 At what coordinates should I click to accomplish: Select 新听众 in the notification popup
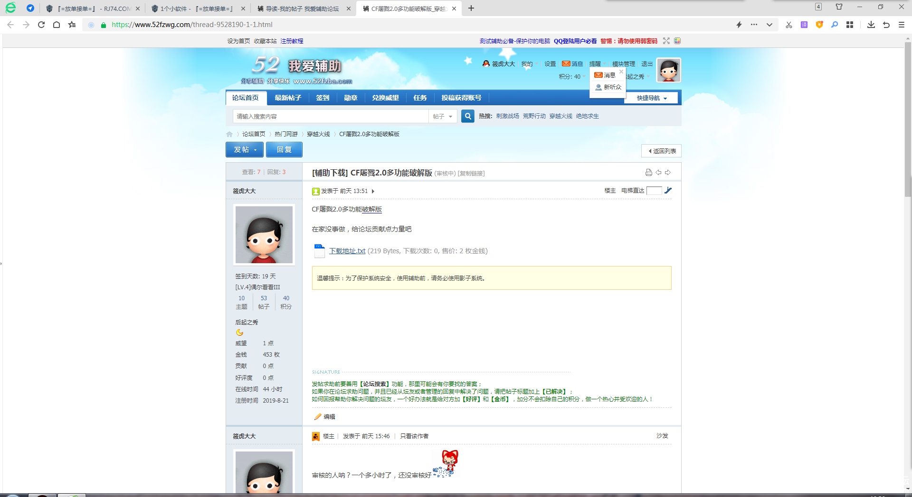[x=608, y=87]
